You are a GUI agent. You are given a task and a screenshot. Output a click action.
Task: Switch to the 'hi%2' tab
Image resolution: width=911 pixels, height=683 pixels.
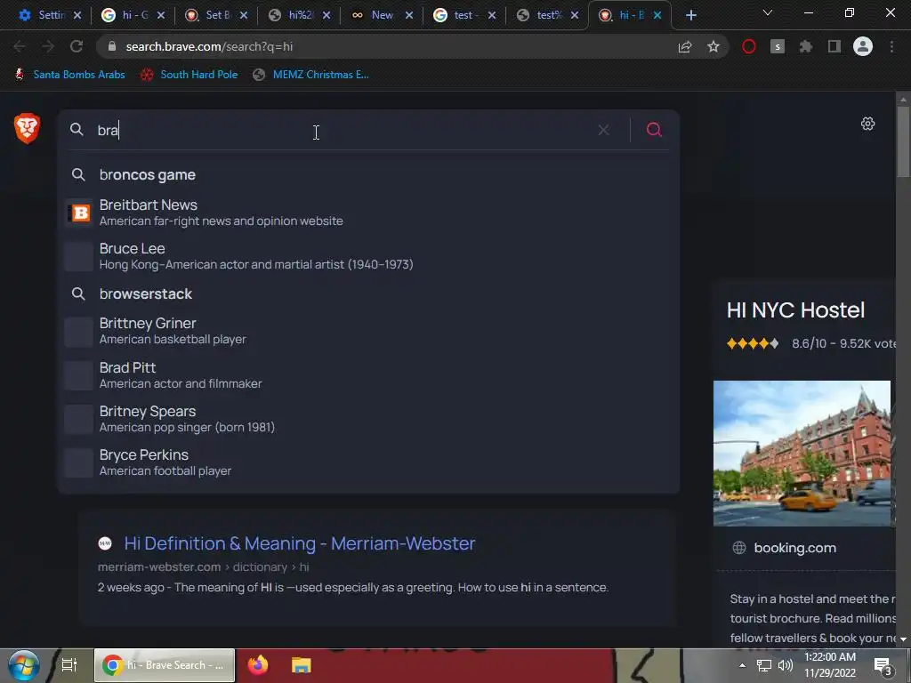tap(294, 16)
